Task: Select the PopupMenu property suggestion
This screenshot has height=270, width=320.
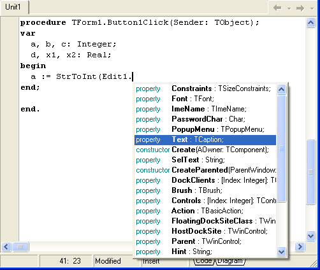Action: [205, 129]
